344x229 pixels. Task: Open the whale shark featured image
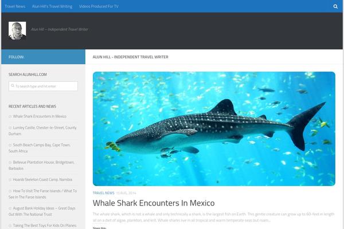(214, 128)
